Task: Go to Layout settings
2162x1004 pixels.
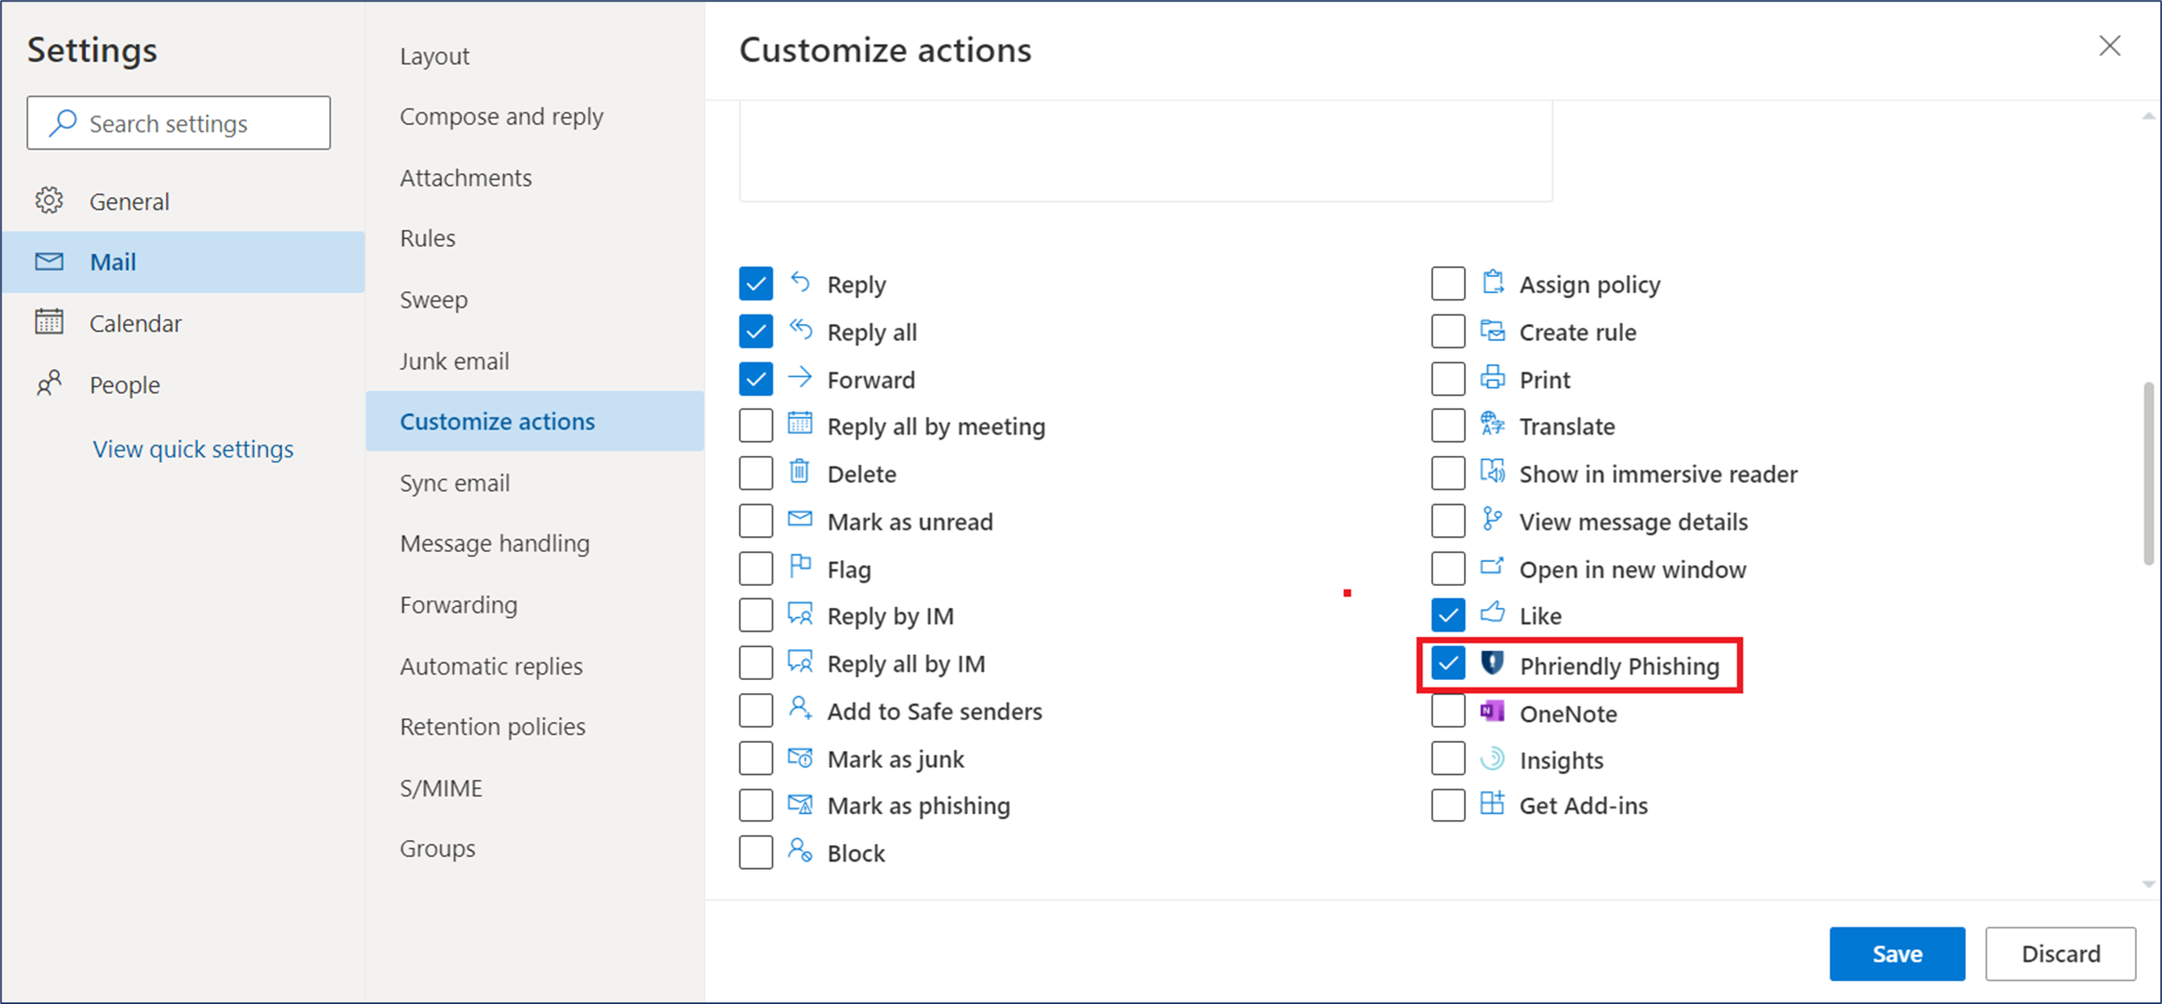Action: point(535,56)
